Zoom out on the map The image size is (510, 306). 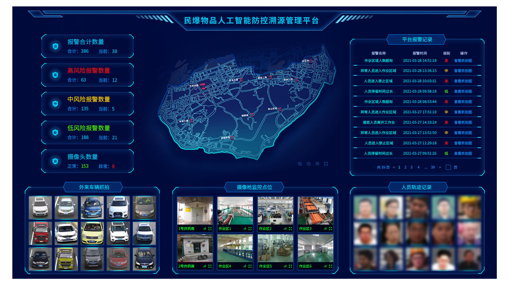[x=309, y=164]
